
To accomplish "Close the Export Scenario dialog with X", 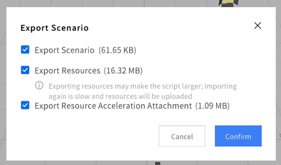I will 257,26.
